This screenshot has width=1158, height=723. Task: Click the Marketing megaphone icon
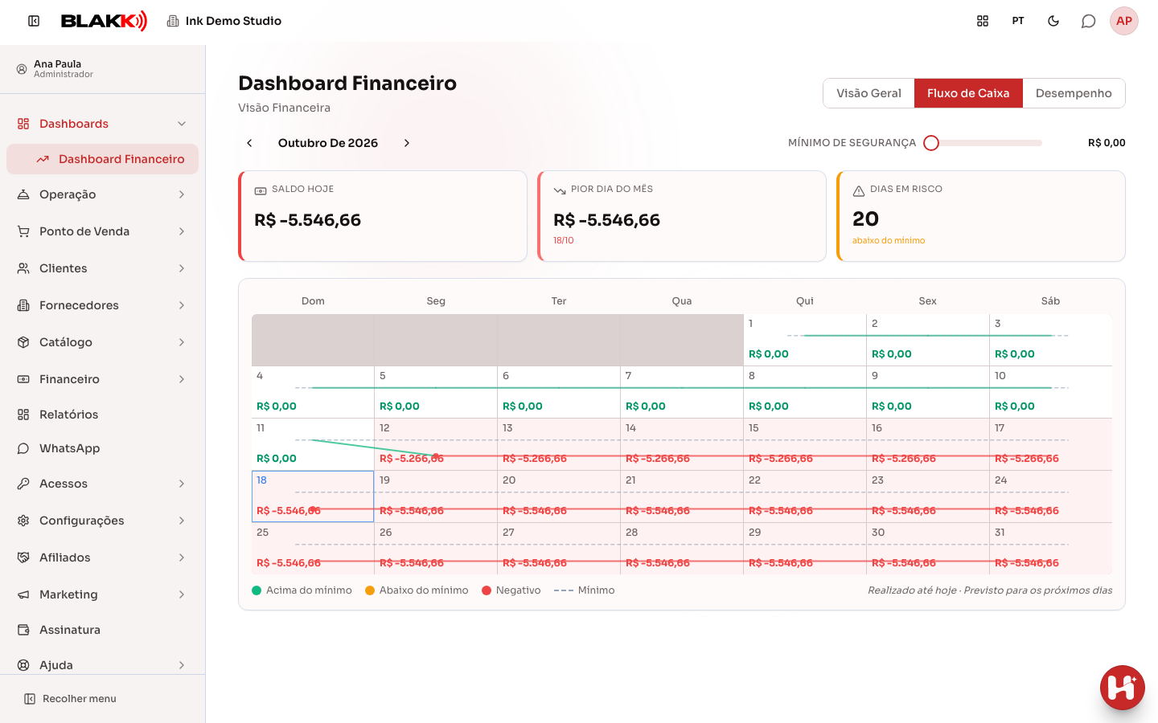[23, 594]
